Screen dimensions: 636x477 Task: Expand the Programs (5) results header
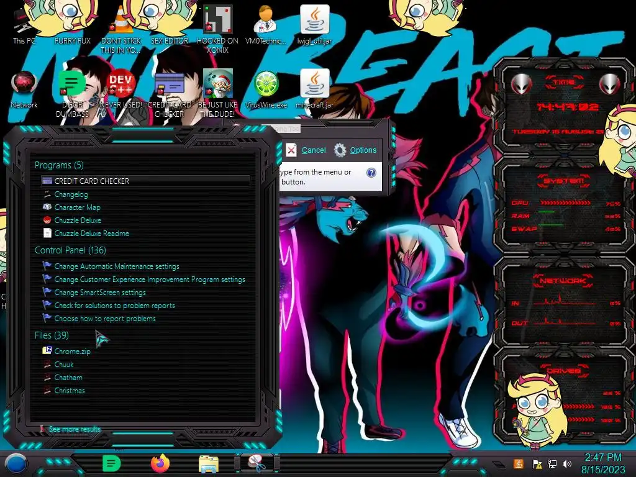(59, 165)
